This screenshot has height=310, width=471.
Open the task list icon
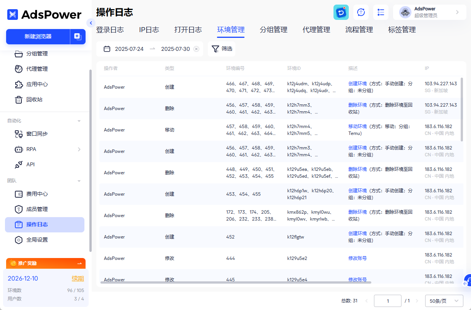click(381, 12)
